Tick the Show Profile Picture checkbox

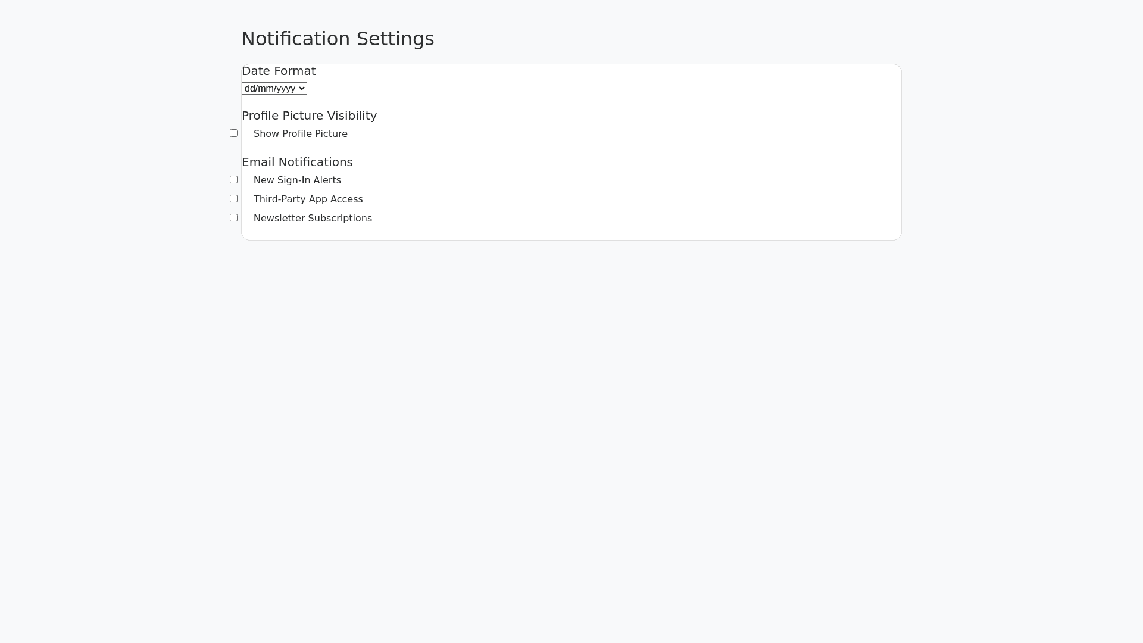pyautogui.click(x=233, y=133)
